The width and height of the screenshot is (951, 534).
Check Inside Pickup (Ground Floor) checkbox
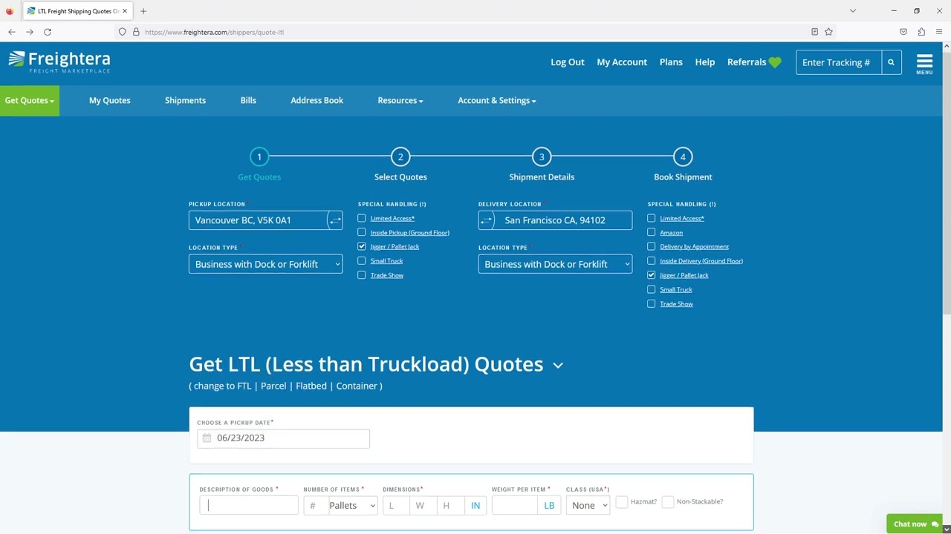362,232
